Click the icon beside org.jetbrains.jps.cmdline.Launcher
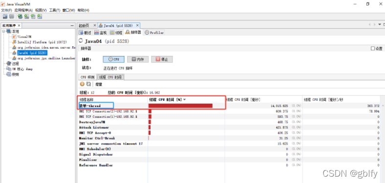This screenshot has height=183, width=385. [14, 58]
